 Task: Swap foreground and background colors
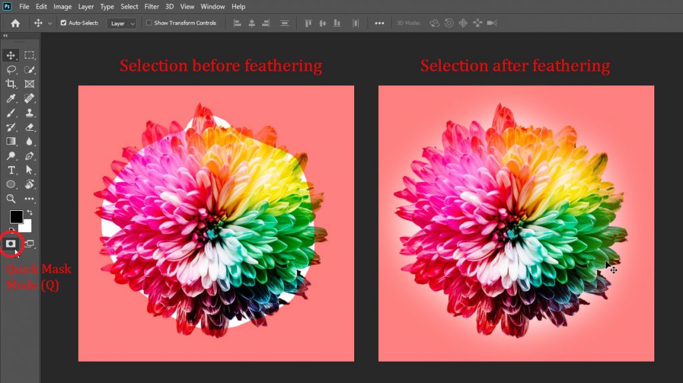[x=29, y=212]
